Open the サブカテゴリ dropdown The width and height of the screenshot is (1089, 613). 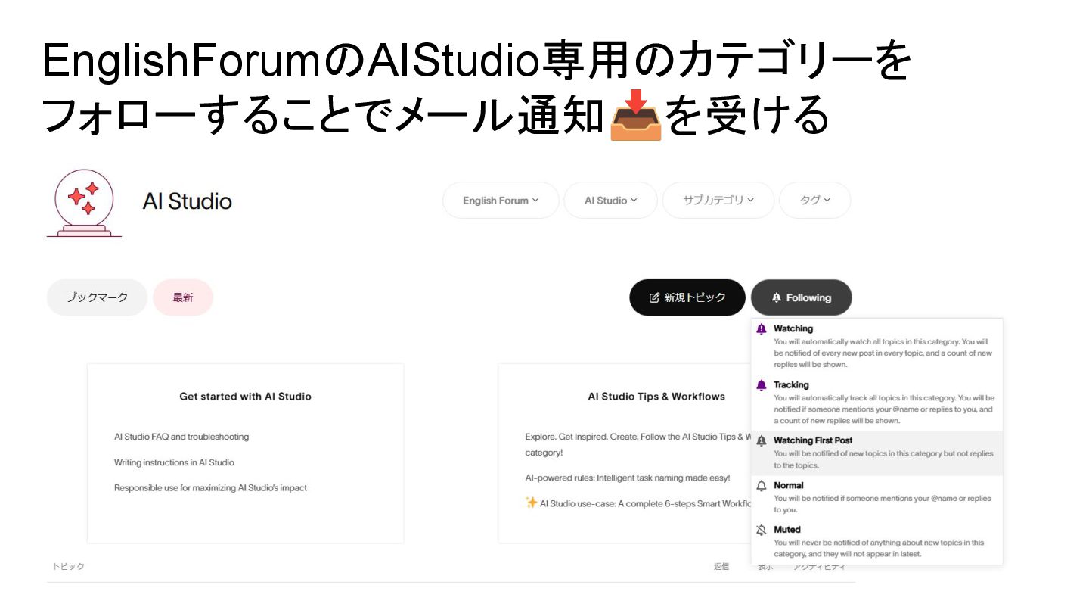coord(718,201)
